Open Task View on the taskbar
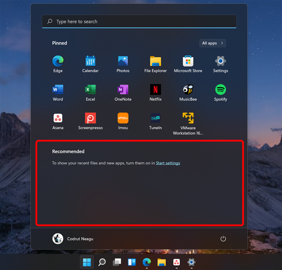Image resolution: width=282 pixels, height=270 pixels. click(x=117, y=262)
